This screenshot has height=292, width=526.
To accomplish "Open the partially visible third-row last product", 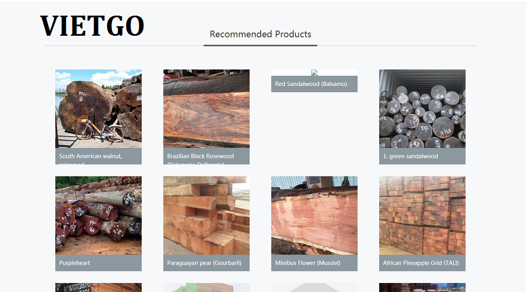I will point(422,288).
